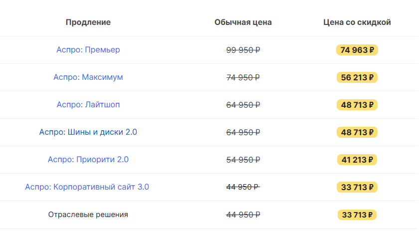This screenshot has height=238, width=419.
Task: Click the Продление column header
Action: coord(88,22)
